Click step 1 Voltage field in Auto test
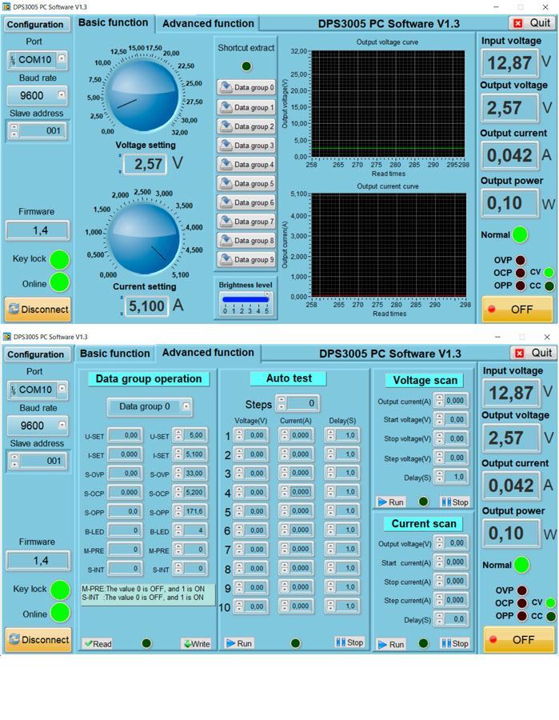 pyautogui.click(x=255, y=435)
